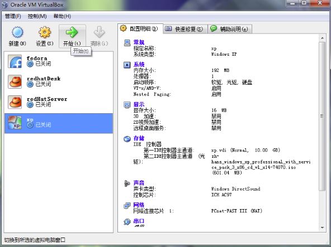The width and height of the screenshot is (331, 247).
Task: Switch to the 配置明细(D) tab
Action: (140, 28)
